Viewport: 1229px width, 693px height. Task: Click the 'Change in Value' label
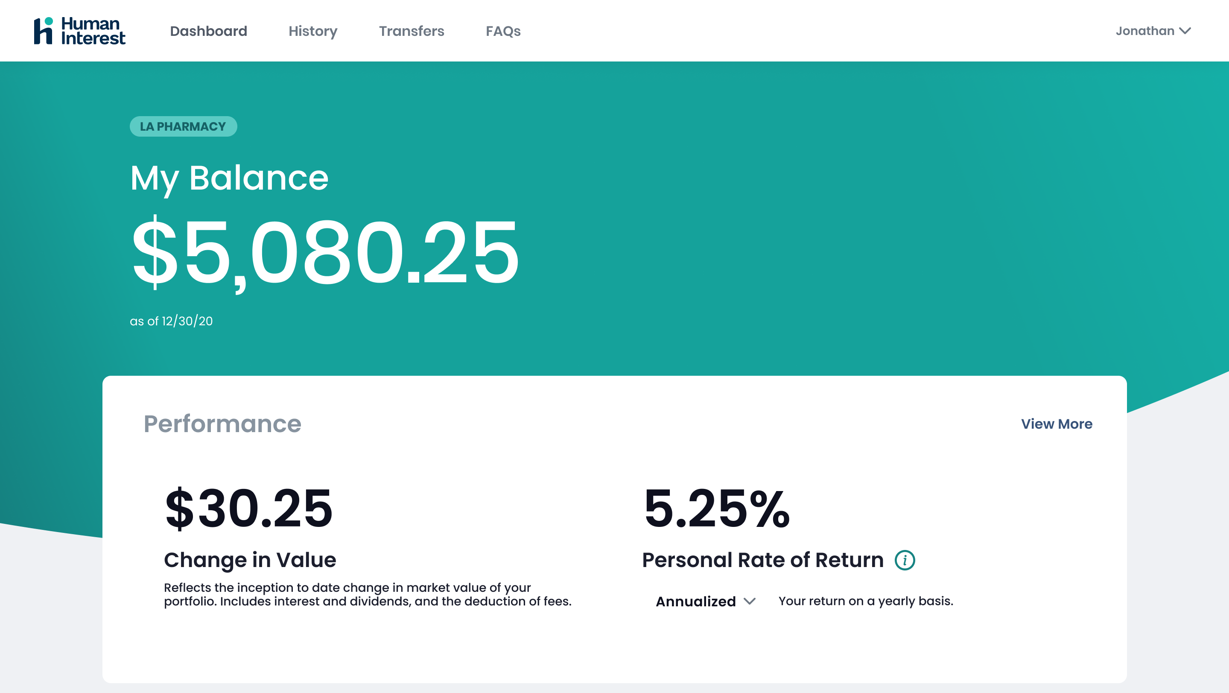tap(250, 560)
